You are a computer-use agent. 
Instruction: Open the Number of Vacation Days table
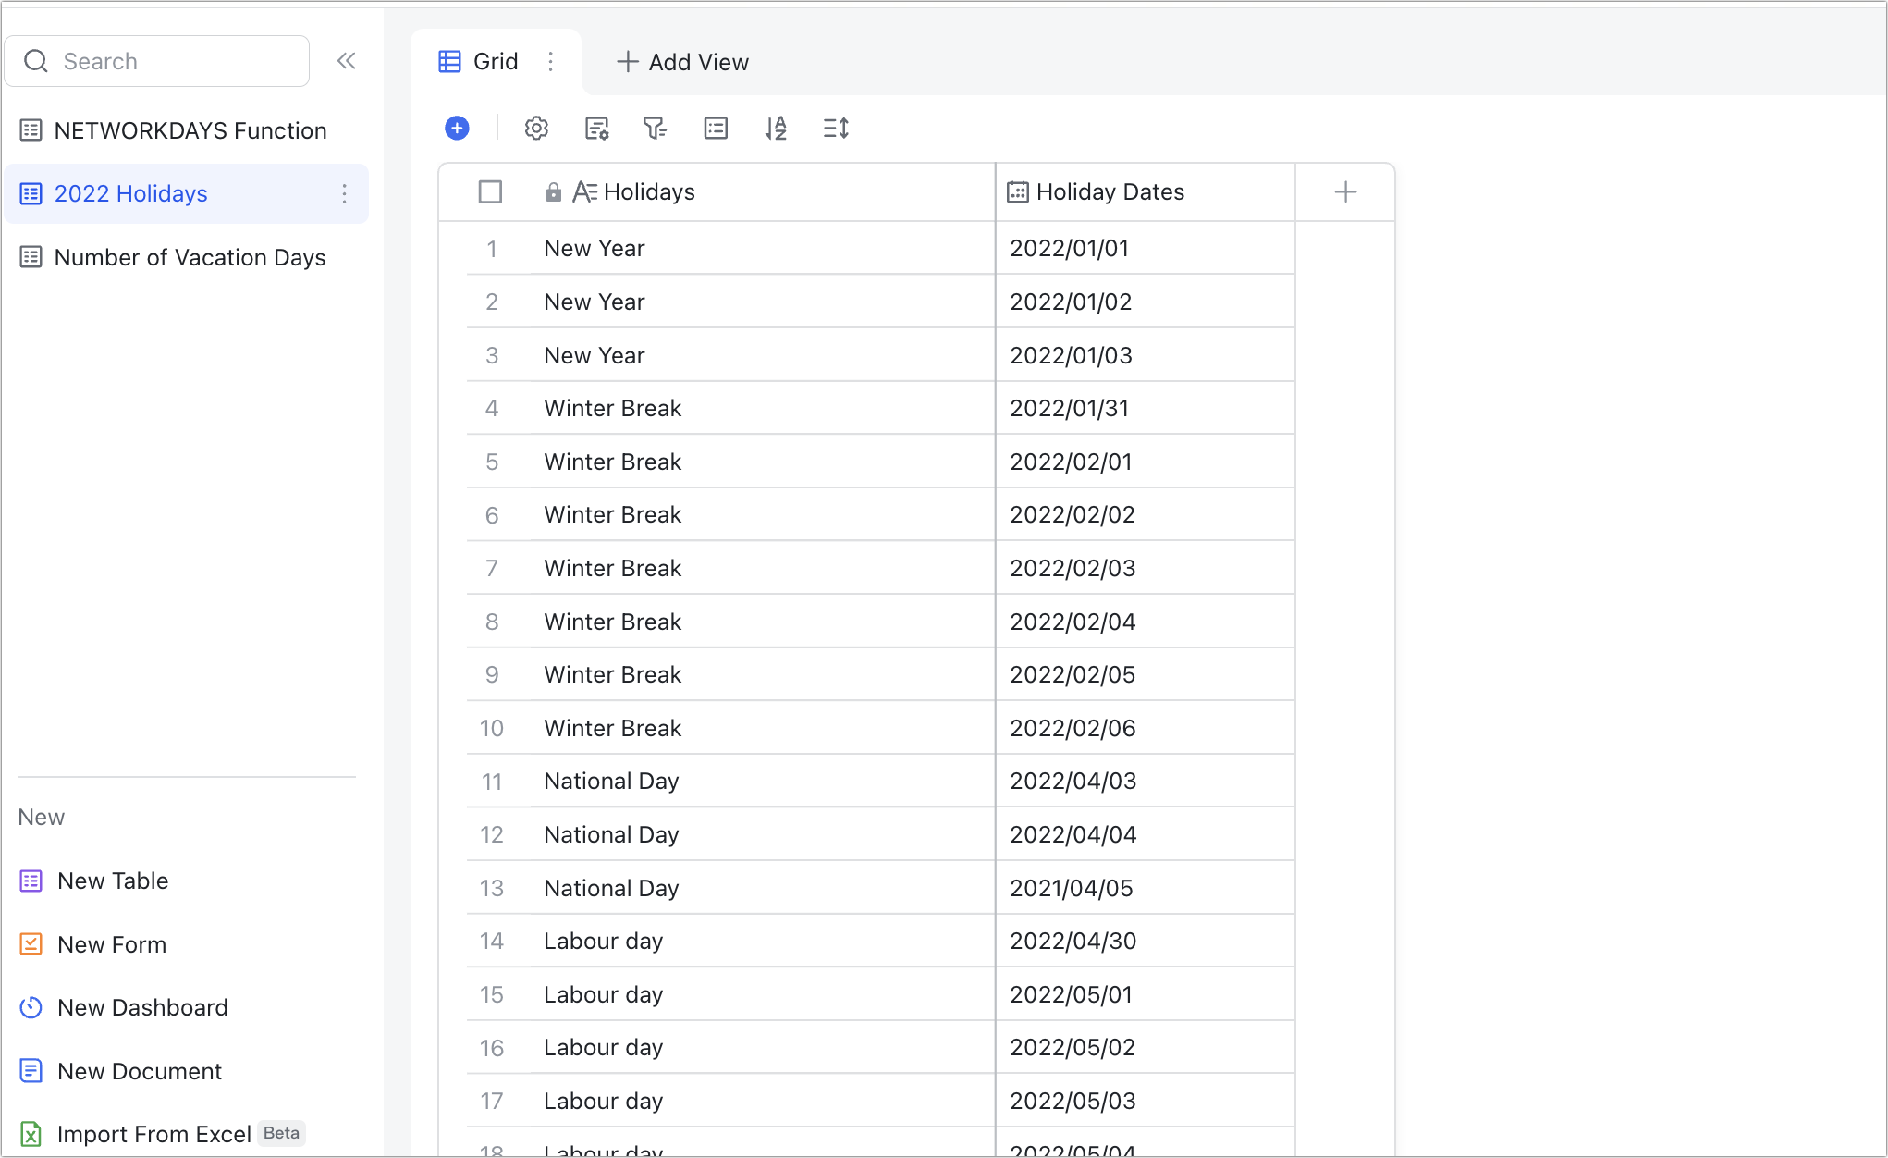coord(190,257)
